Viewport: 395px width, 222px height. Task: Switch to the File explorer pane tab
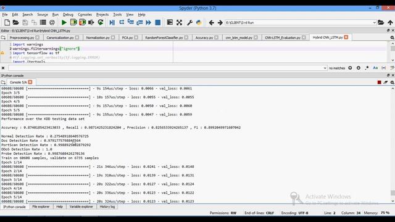click(x=41, y=207)
